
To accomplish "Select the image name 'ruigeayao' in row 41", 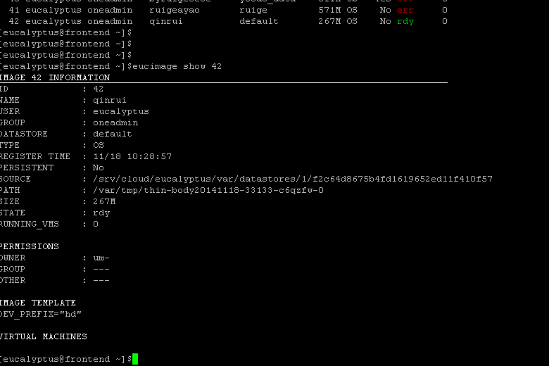I will [175, 10].
